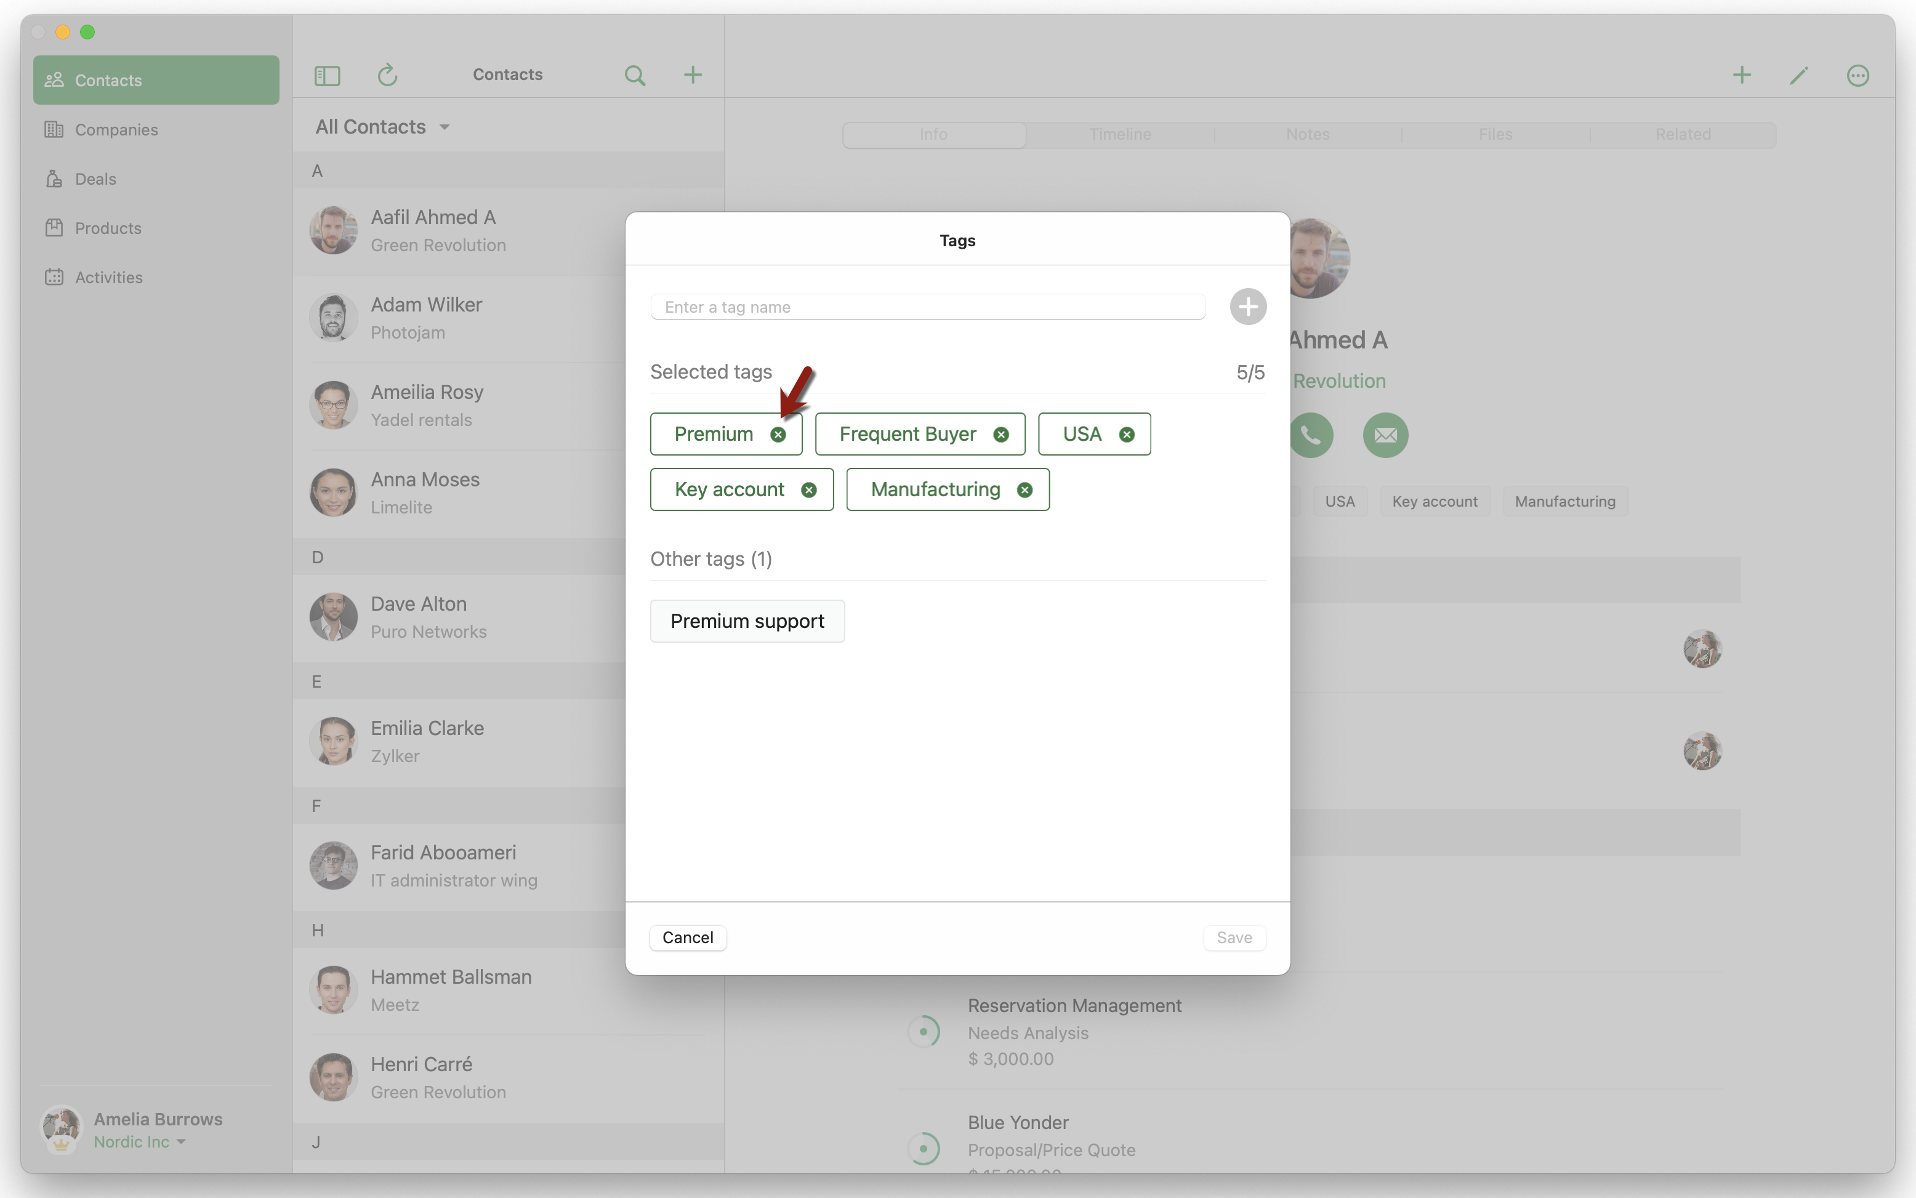Remove the Premium tag with its x icon
Viewport: 1916px width, 1198px height.
(778, 434)
